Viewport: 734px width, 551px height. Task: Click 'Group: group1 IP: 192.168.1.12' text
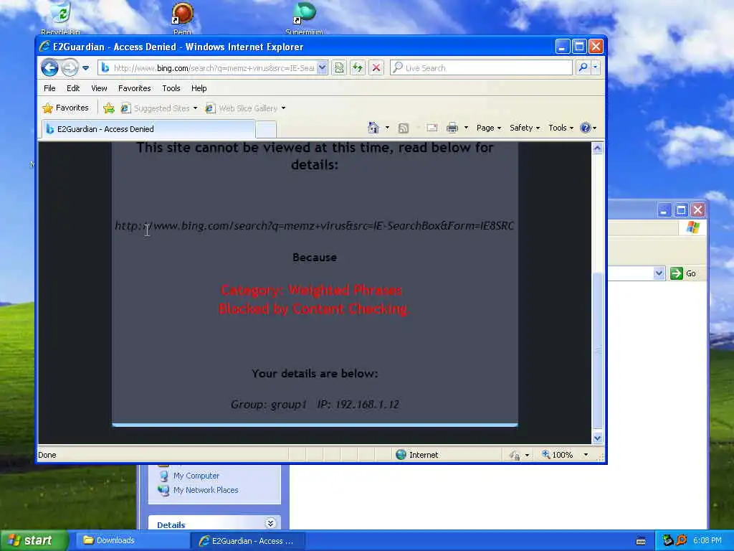click(315, 405)
